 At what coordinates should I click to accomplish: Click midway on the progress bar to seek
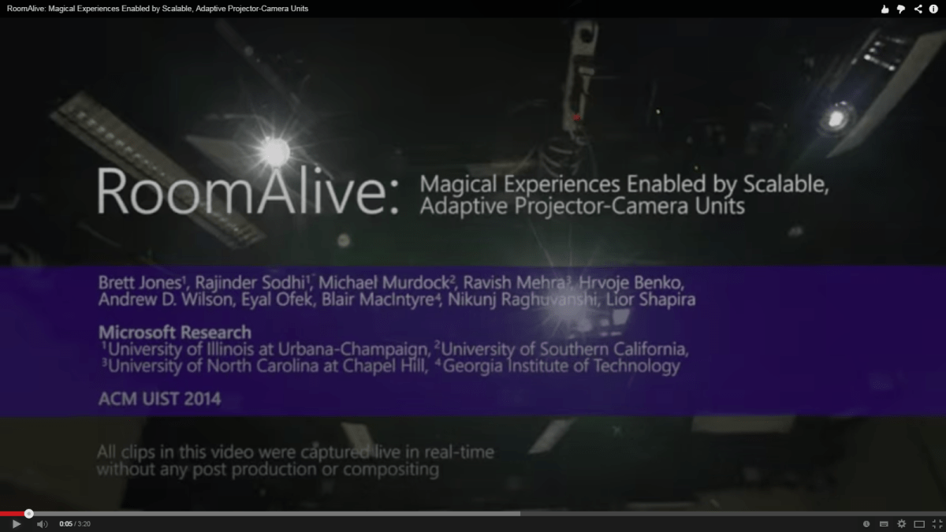pos(473,514)
